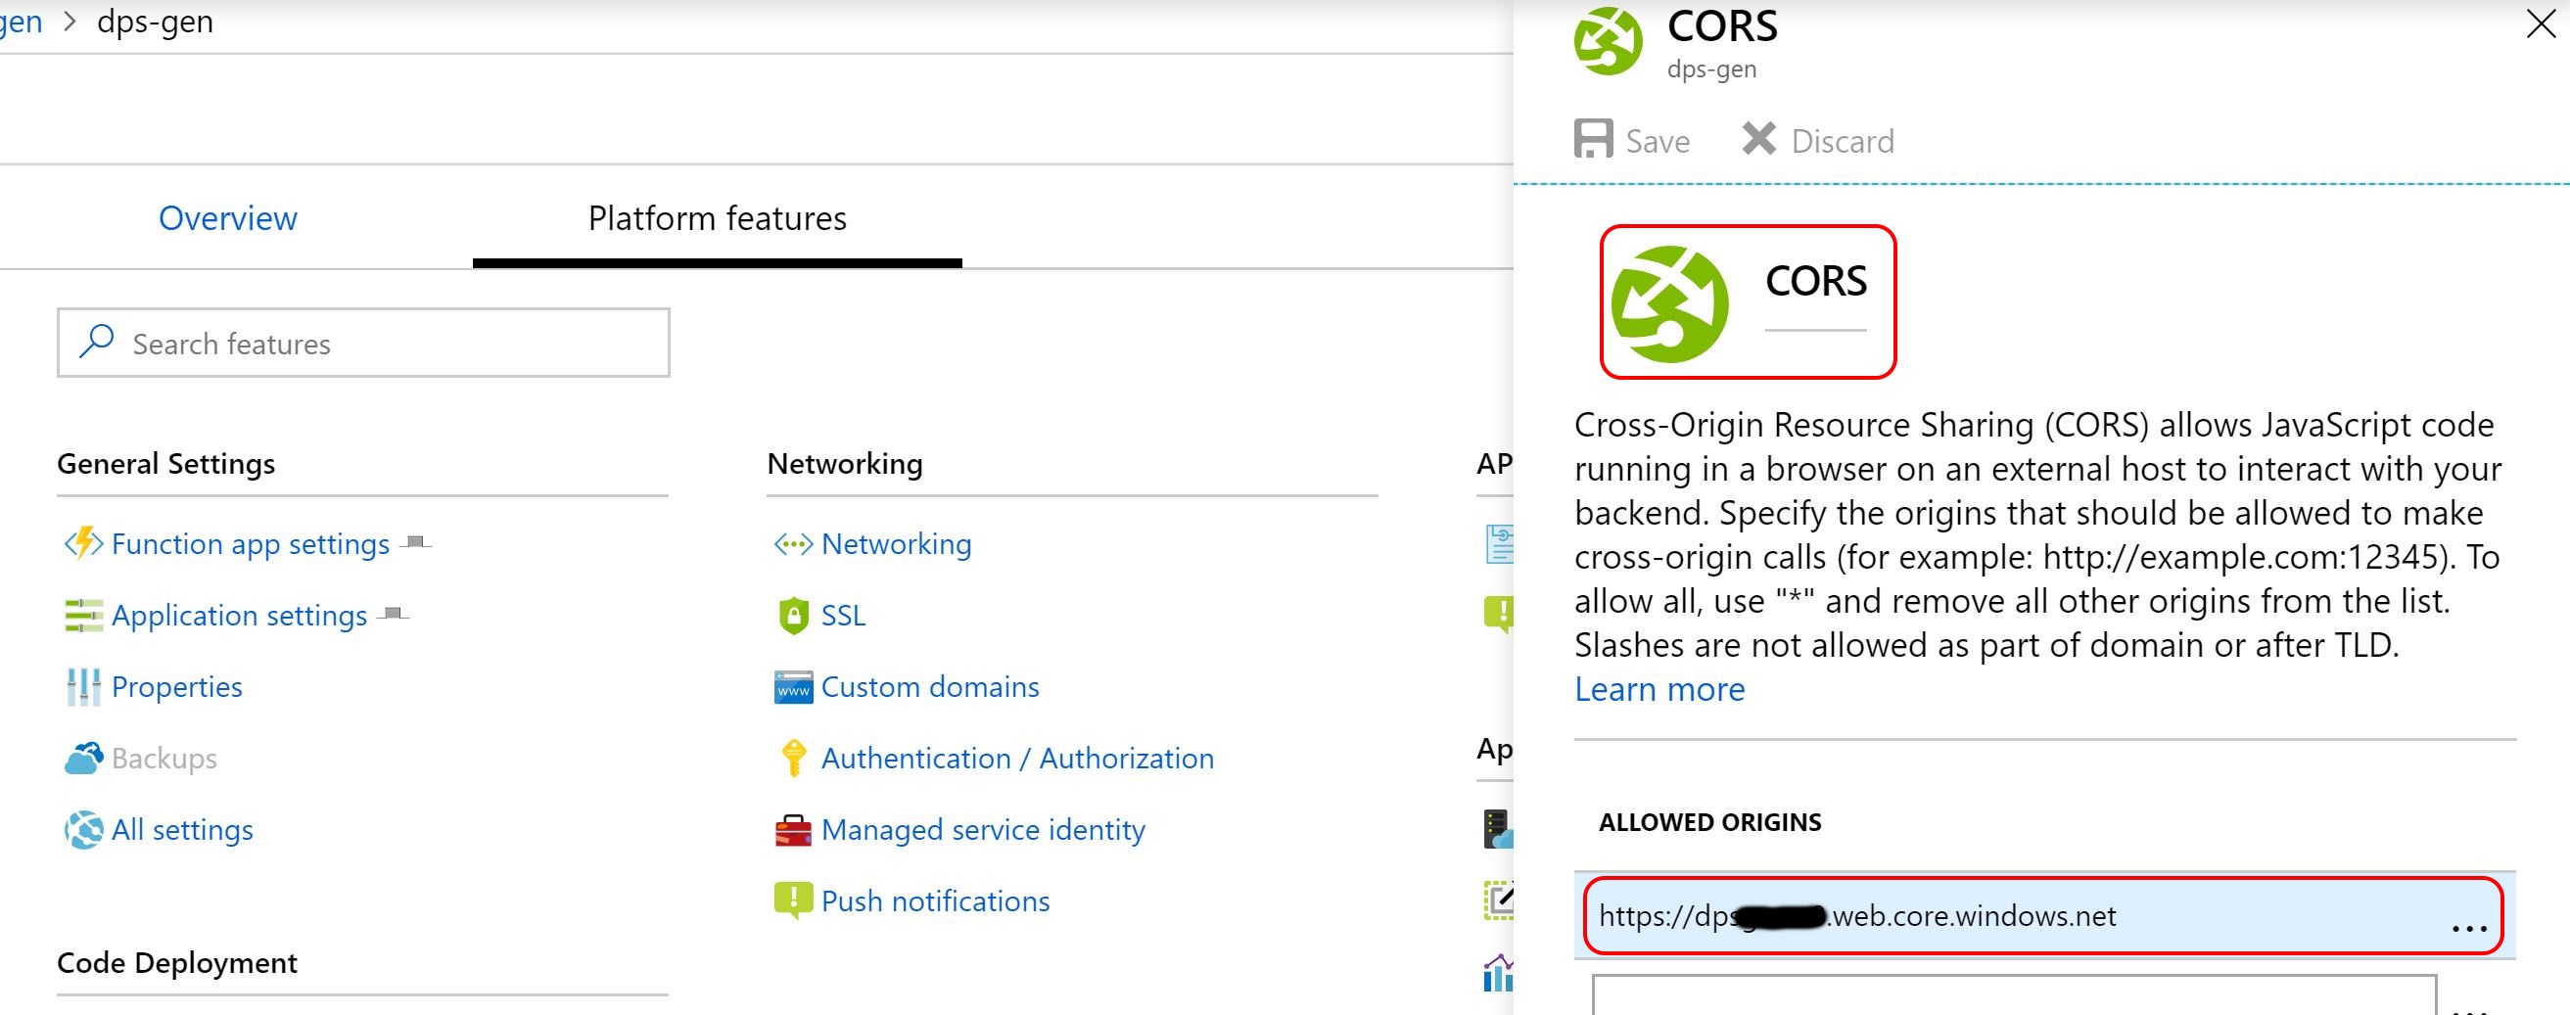Open All settings link

tap(182, 830)
